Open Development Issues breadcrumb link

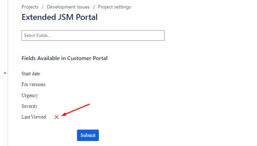pyautogui.click(x=68, y=7)
